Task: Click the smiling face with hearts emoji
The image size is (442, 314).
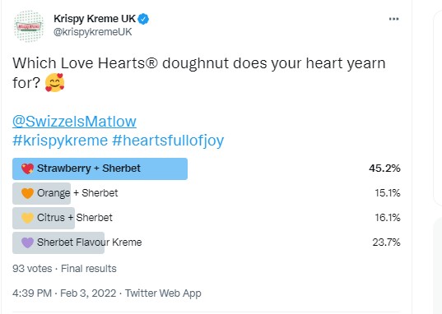Action: pyautogui.click(x=54, y=83)
